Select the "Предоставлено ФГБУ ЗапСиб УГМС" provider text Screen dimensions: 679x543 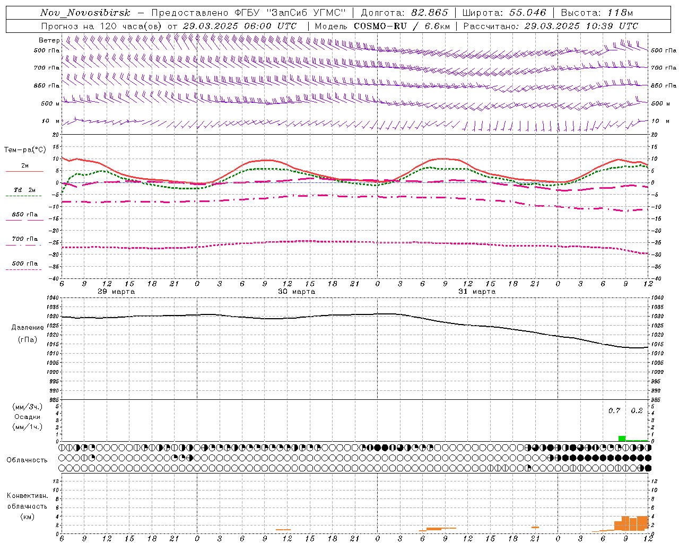249,13
